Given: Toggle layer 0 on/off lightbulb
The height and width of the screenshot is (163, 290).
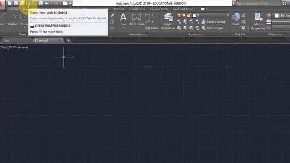Looking at the screenshot, I should point(179,15).
